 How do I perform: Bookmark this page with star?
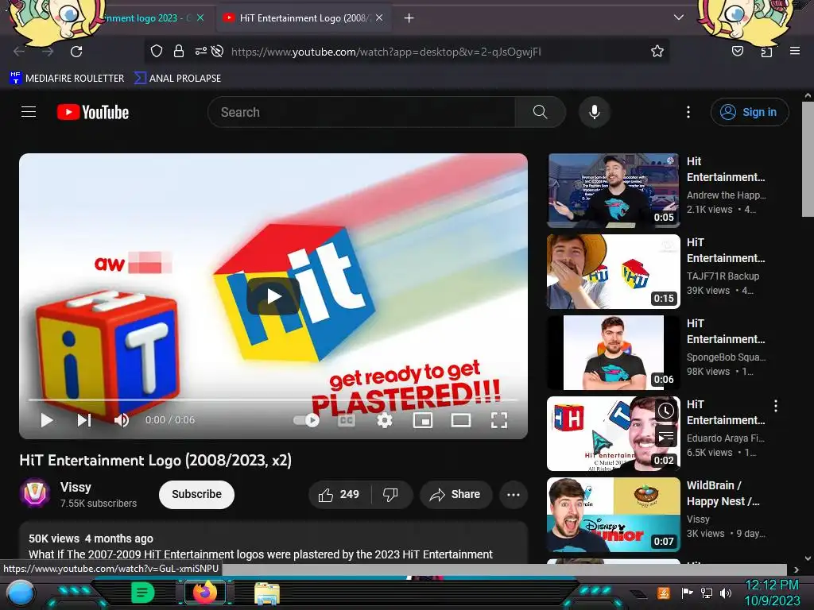[x=657, y=51]
